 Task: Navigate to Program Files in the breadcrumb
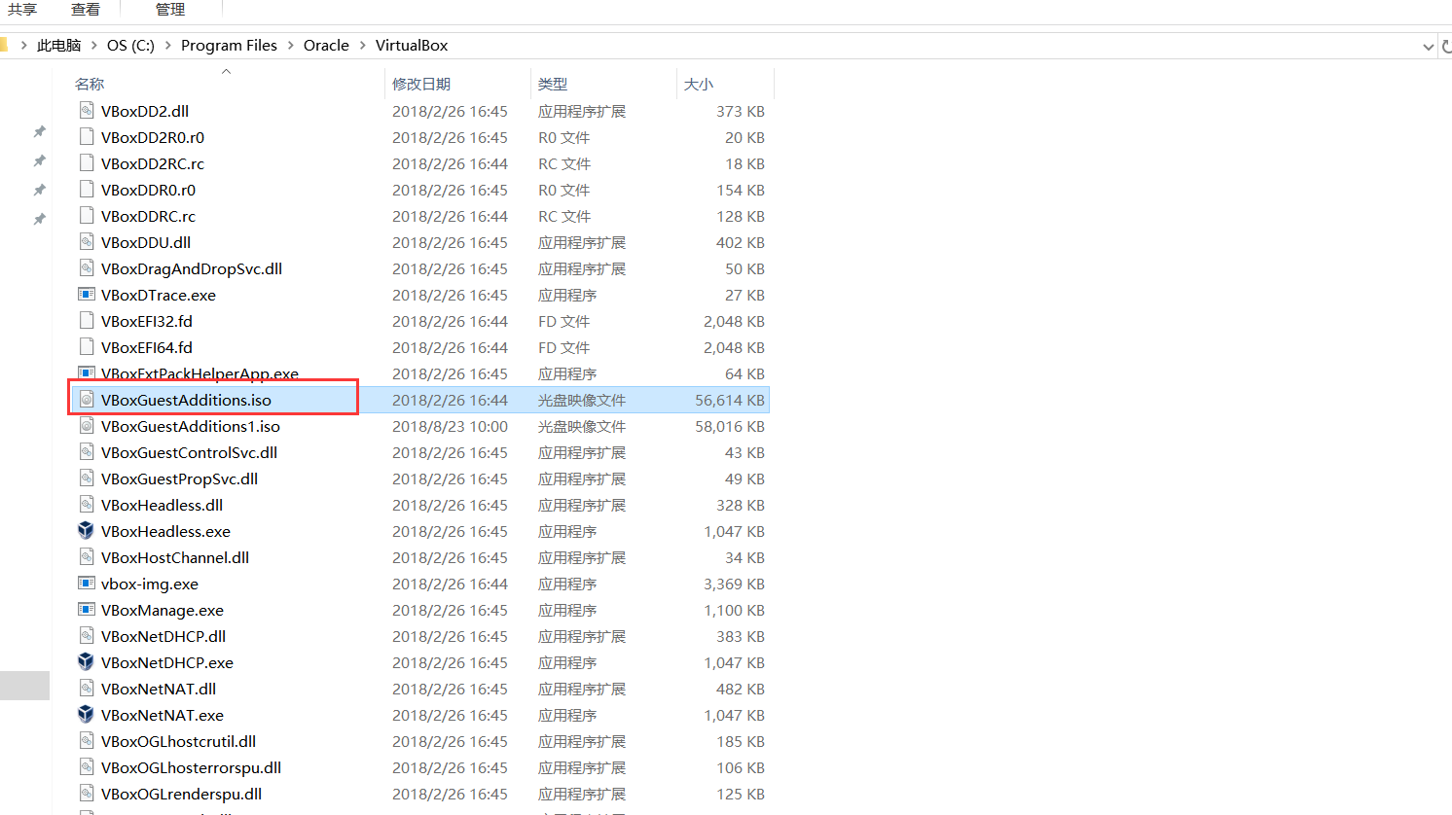229,46
